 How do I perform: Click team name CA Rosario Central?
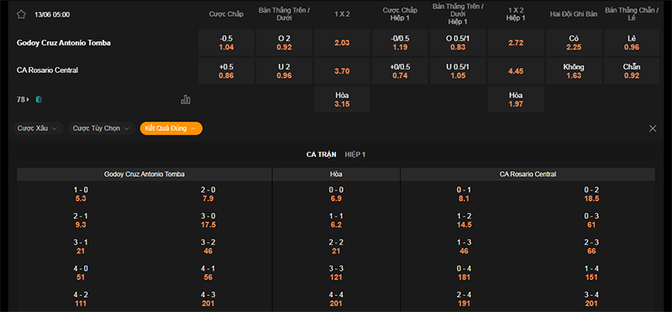(48, 70)
